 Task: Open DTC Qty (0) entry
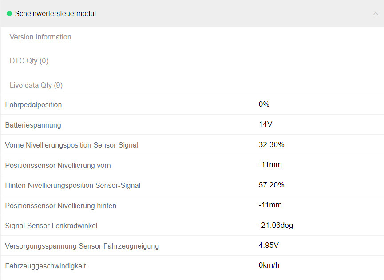point(28,61)
